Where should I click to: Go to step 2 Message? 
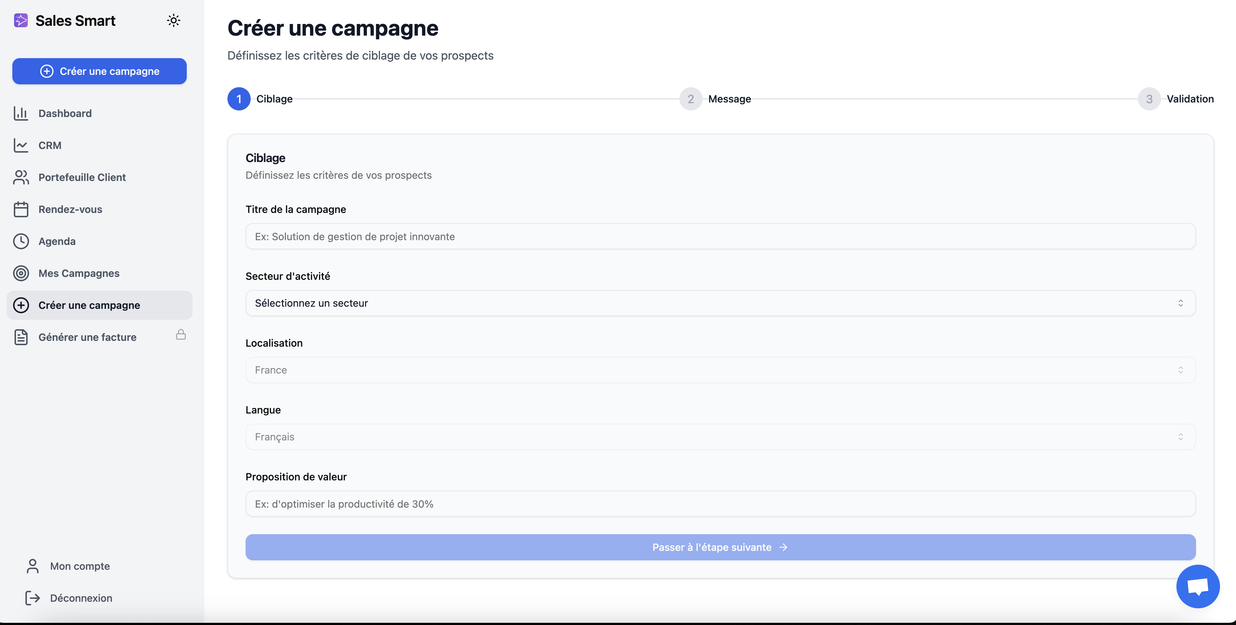click(690, 99)
